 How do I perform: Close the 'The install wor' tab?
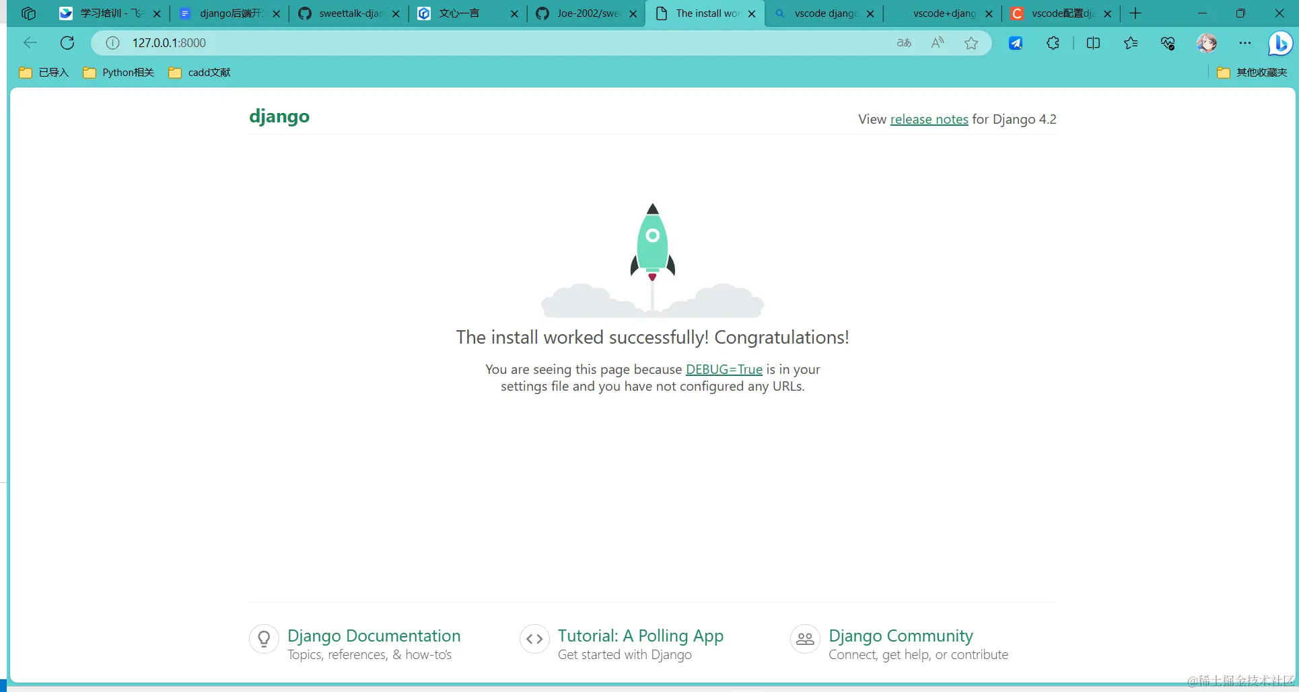(x=752, y=13)
